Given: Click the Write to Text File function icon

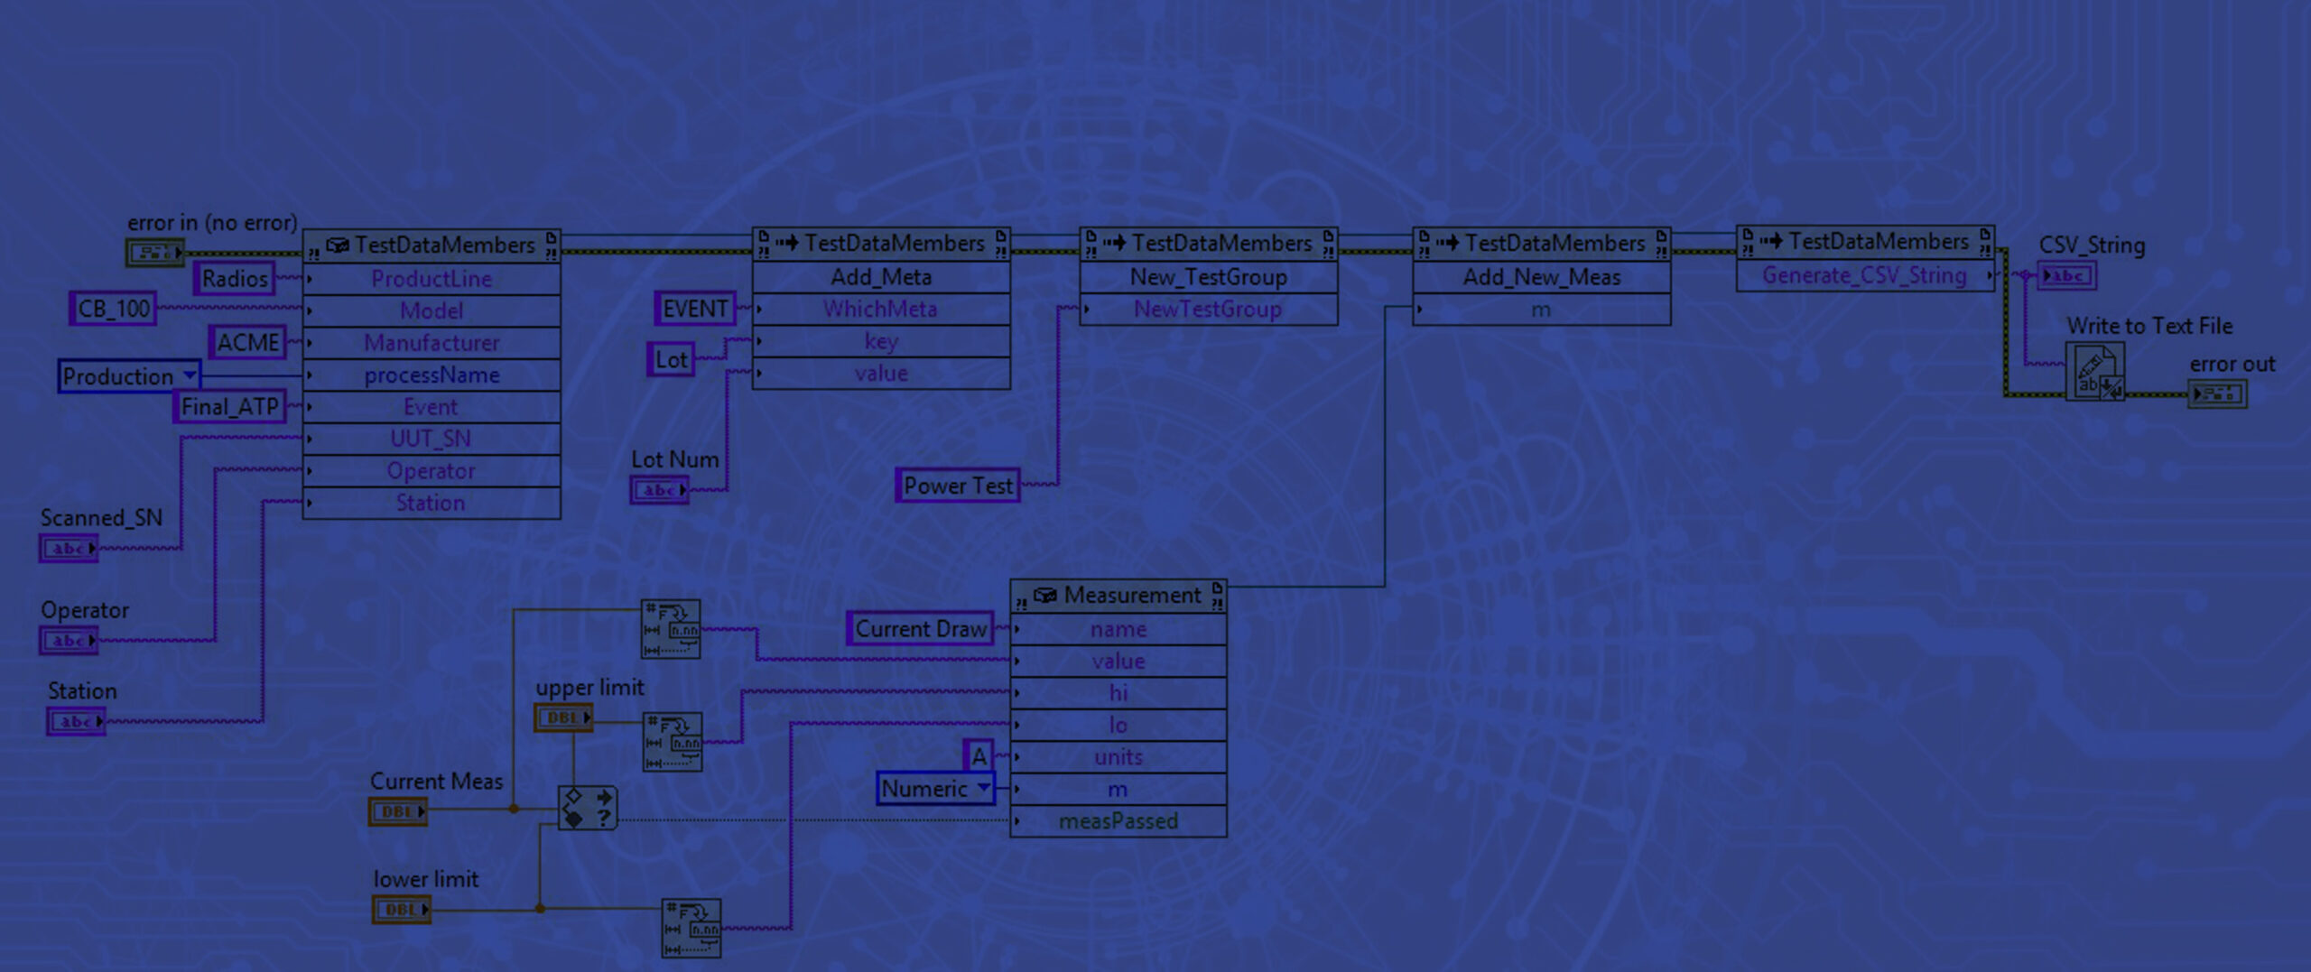Looking at the screenshot, I should (2094, 372).
